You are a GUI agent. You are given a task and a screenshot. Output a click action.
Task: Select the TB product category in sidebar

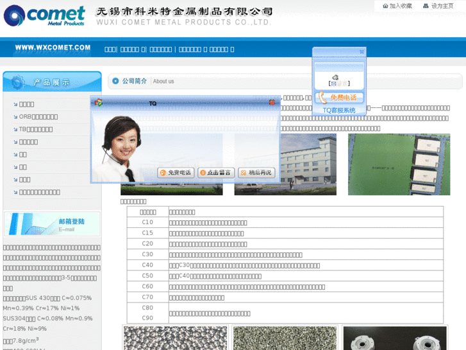tap(36, 129)
